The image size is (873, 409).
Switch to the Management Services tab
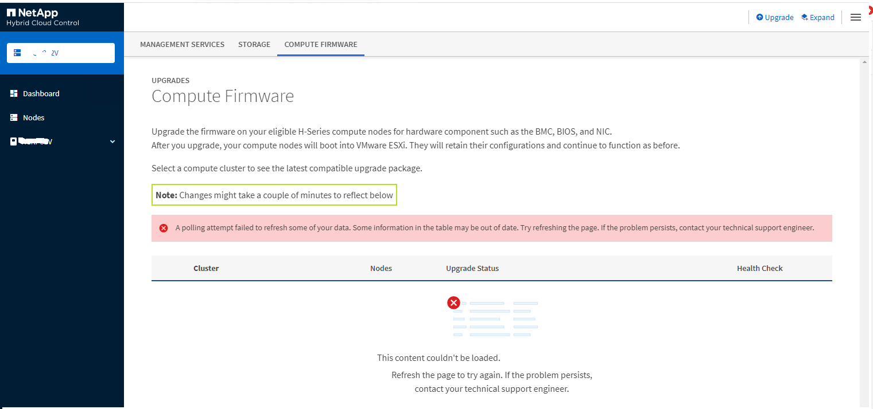click(182, 44)
